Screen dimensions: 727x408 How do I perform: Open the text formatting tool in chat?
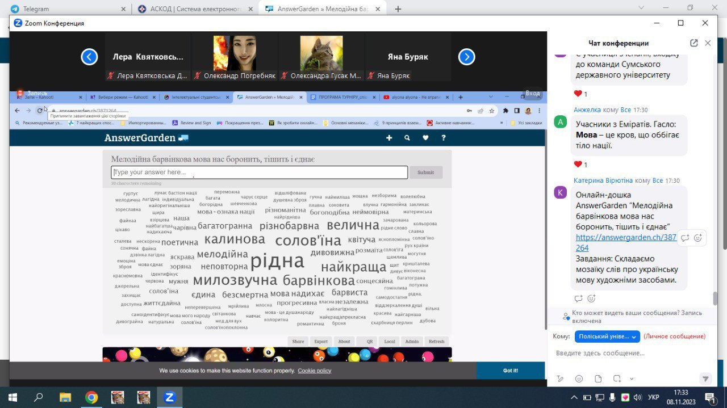[560, 378]
